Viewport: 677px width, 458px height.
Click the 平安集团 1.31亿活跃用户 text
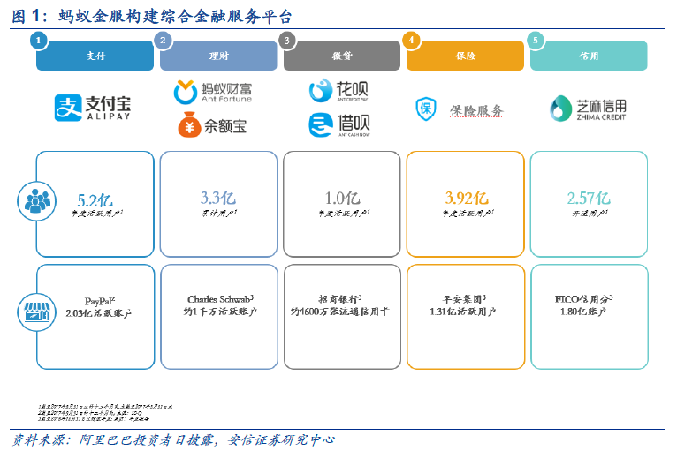pos(463,305)
